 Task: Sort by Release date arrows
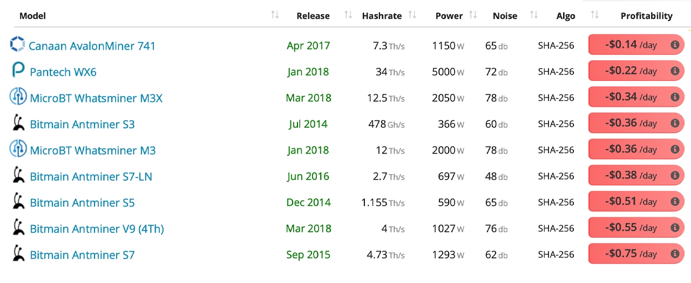348,15
